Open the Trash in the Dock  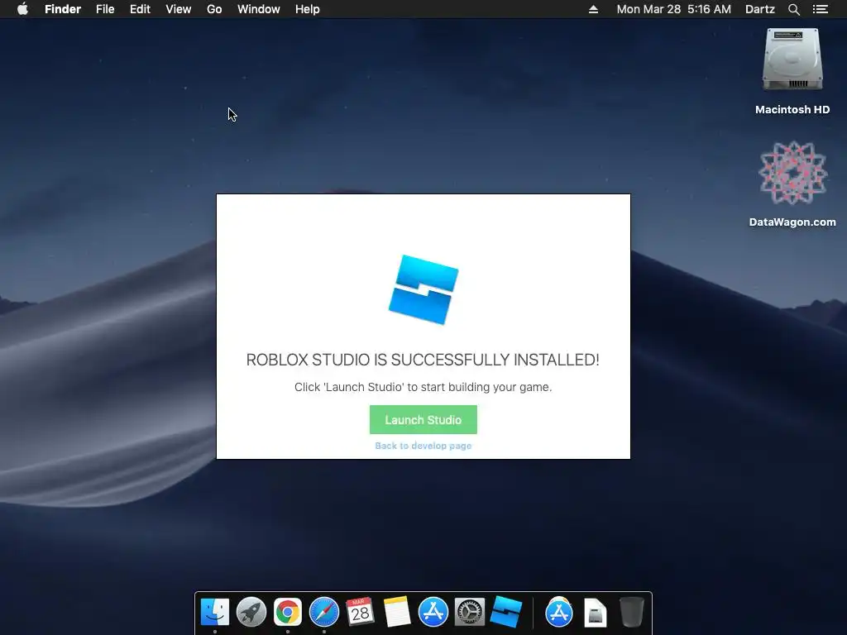click(x=631, y=612)
